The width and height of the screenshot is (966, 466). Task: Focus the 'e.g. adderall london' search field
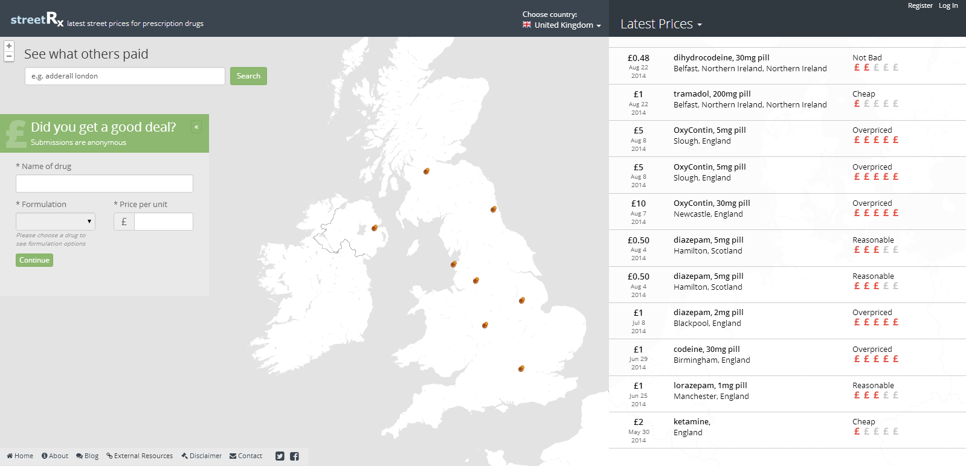125,76
